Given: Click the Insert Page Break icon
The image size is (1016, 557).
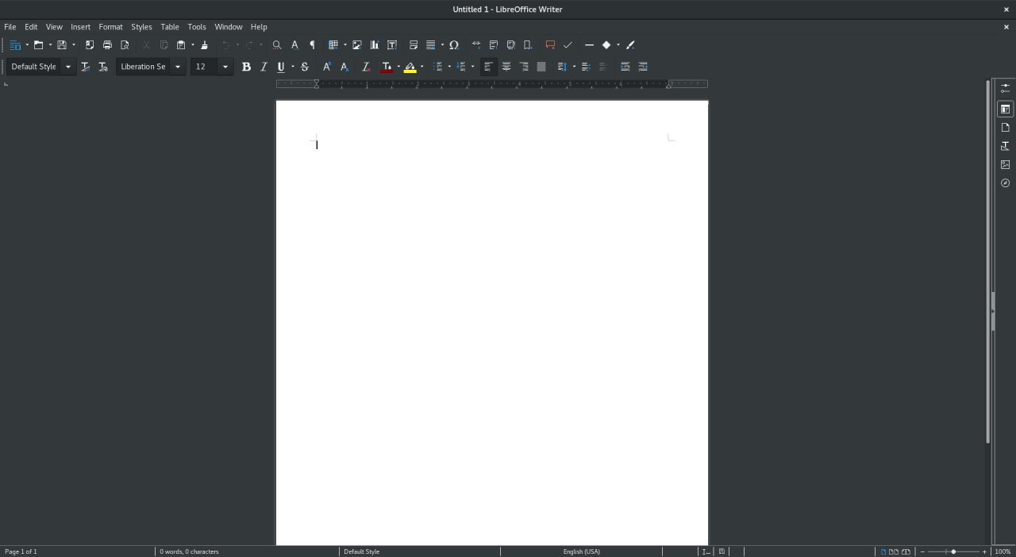Looking at the screenshot, I should 414,45.
